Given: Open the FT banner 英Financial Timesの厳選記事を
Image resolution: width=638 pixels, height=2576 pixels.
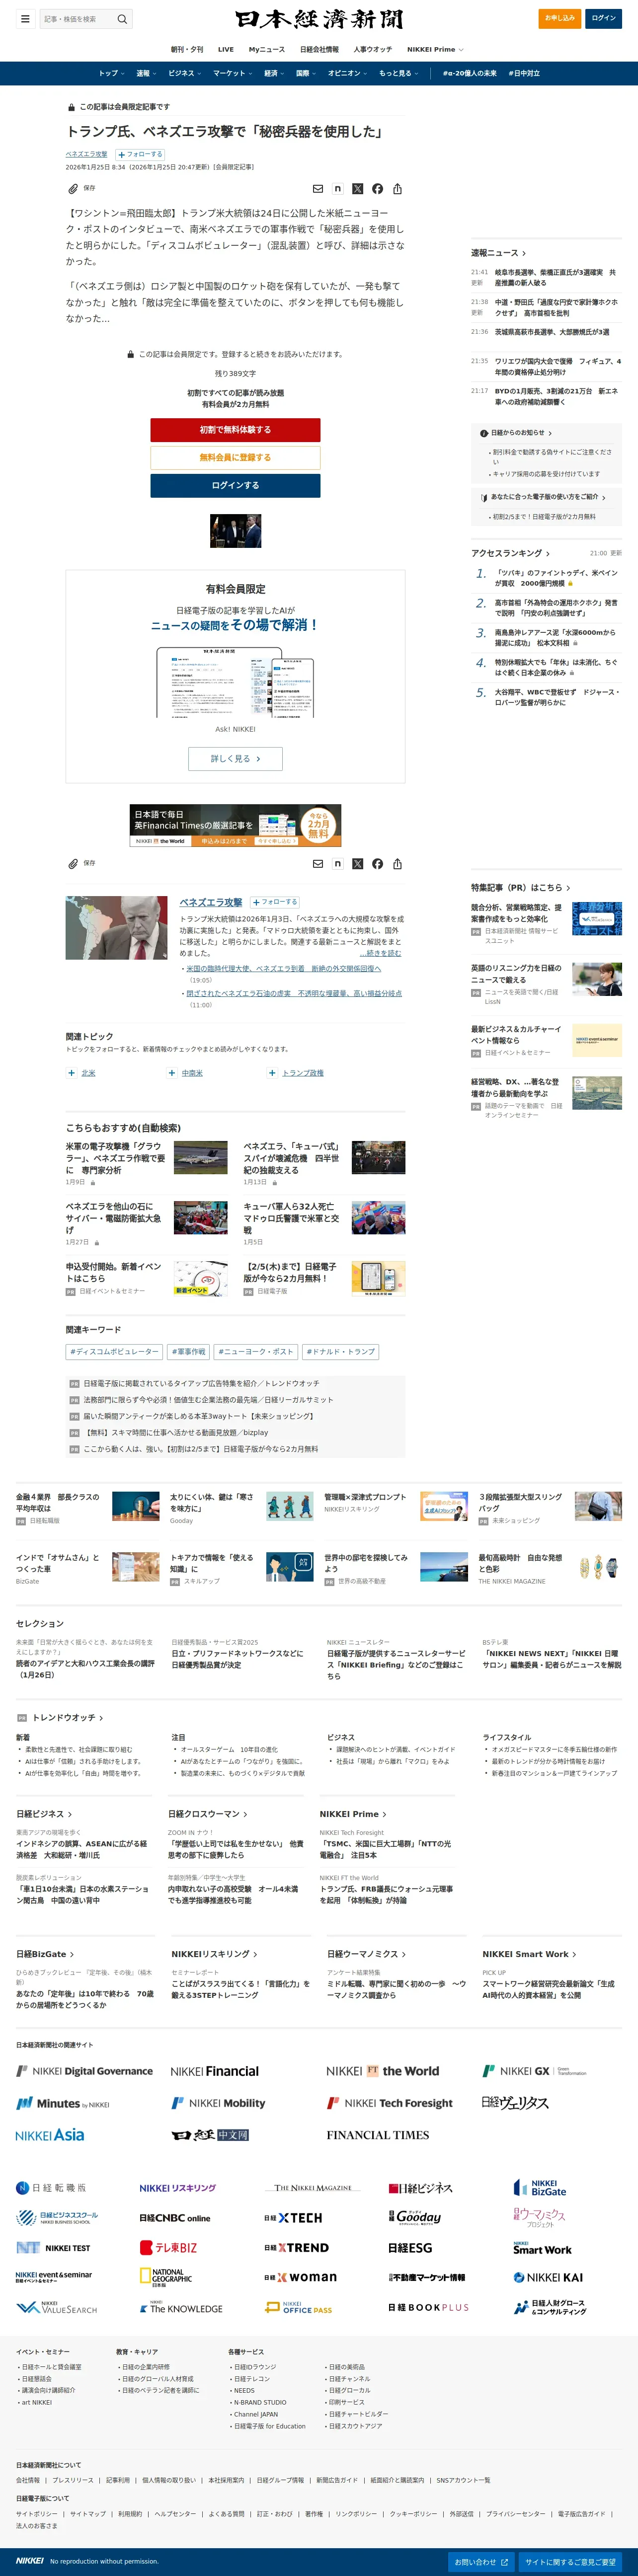Looking at the screenshot, I should (x=235, y=826).
